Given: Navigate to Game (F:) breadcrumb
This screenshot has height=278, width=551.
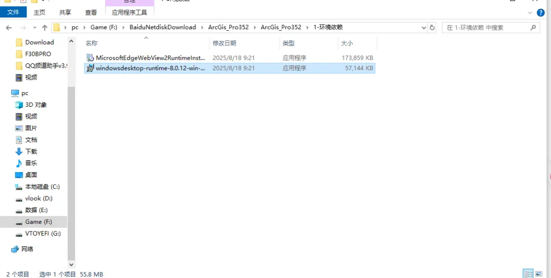Looking at the screenshot, I should pyautogui.click(x=104, y=27).
